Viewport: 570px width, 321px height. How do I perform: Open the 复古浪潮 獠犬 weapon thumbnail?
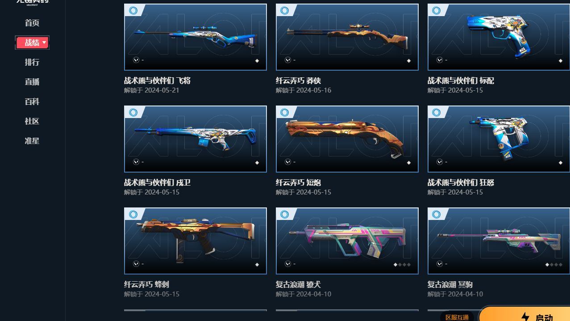click(x=347, y=241)
